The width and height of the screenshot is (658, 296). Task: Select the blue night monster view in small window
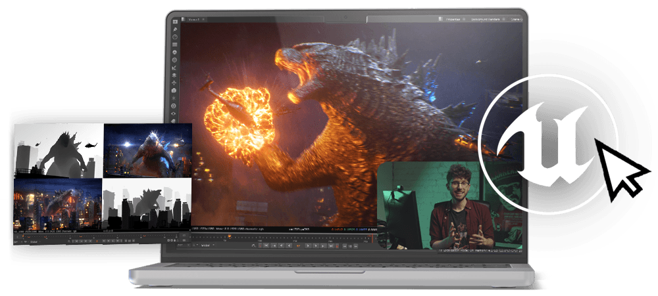[x=147, y=151]
